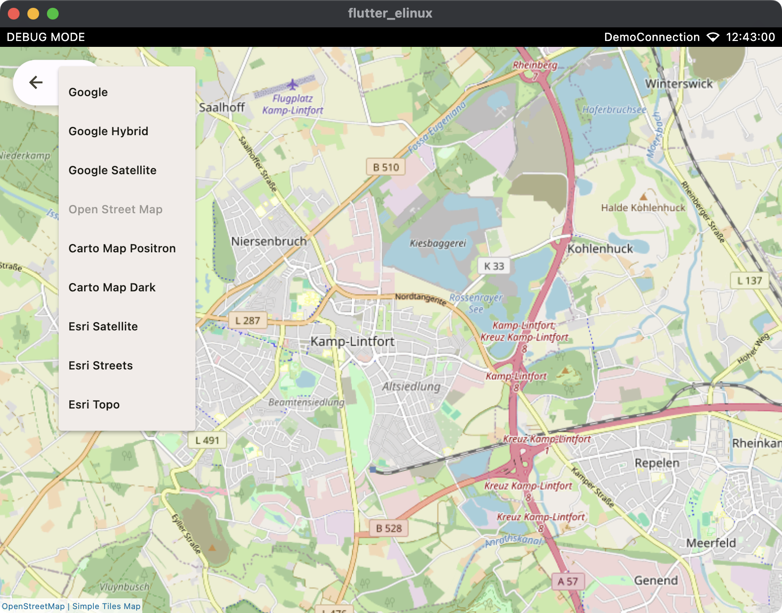Click the Niederkamp label
The height and width of the screenshot is (613, 782).
click(25, 156)
